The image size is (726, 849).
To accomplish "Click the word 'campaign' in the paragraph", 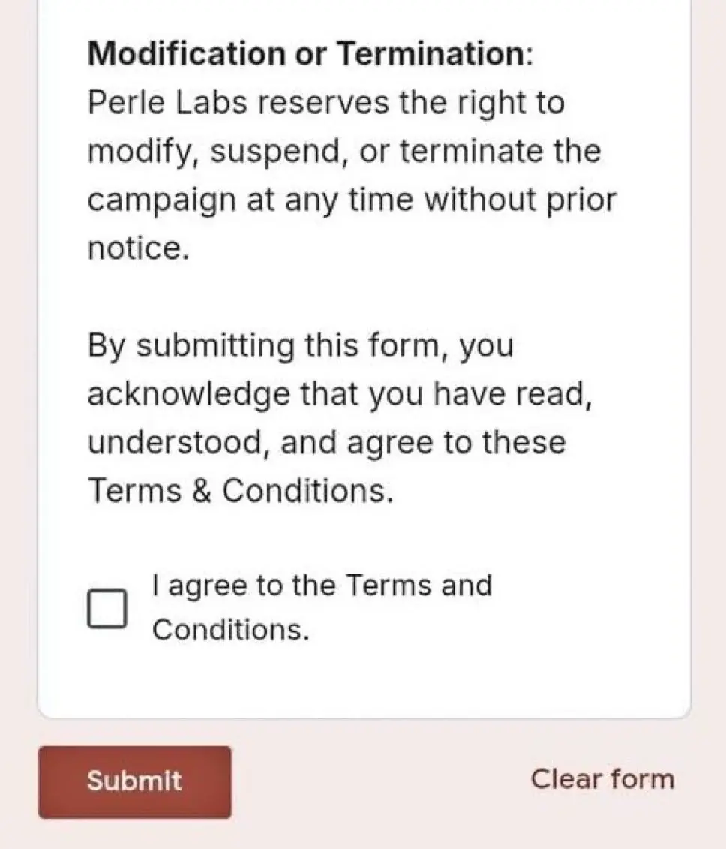I will (x=162, y=201).
